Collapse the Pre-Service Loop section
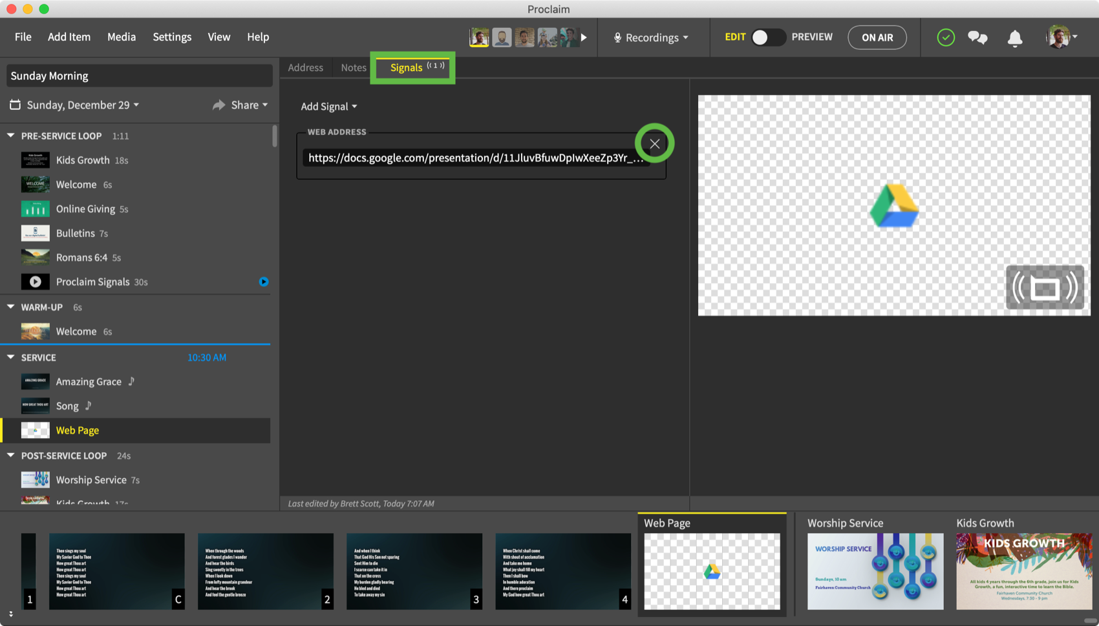 pos(11,136)
